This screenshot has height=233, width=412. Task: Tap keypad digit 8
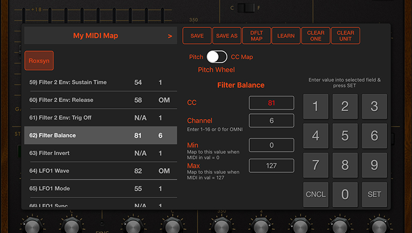tap(345, 165)
